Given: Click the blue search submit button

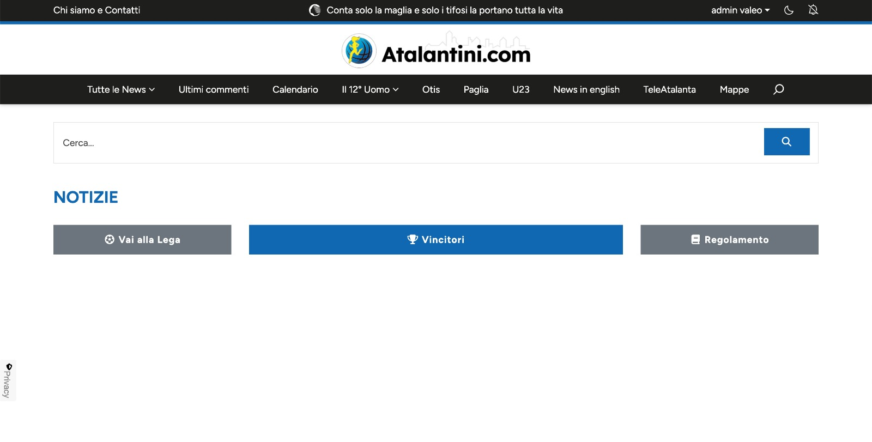Looking at the screenshot, I should pos(786,142).
